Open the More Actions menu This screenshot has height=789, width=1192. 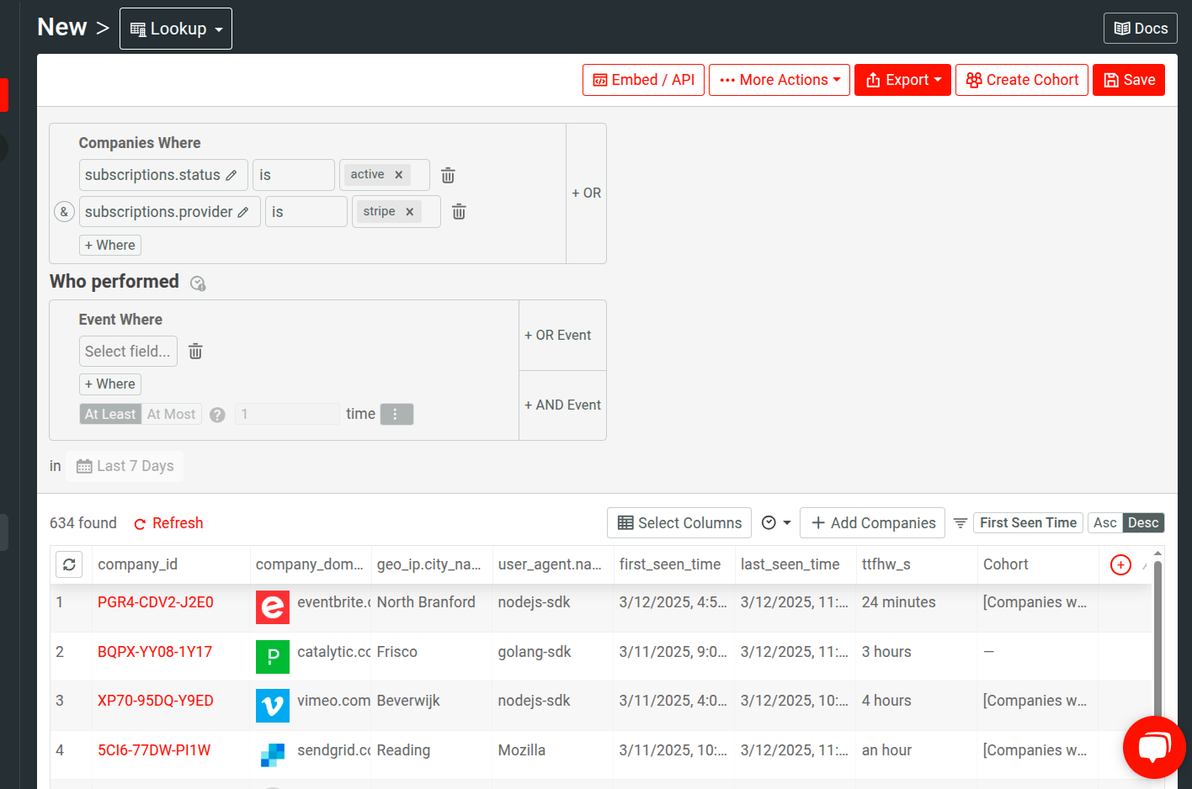tap(779, 79)
